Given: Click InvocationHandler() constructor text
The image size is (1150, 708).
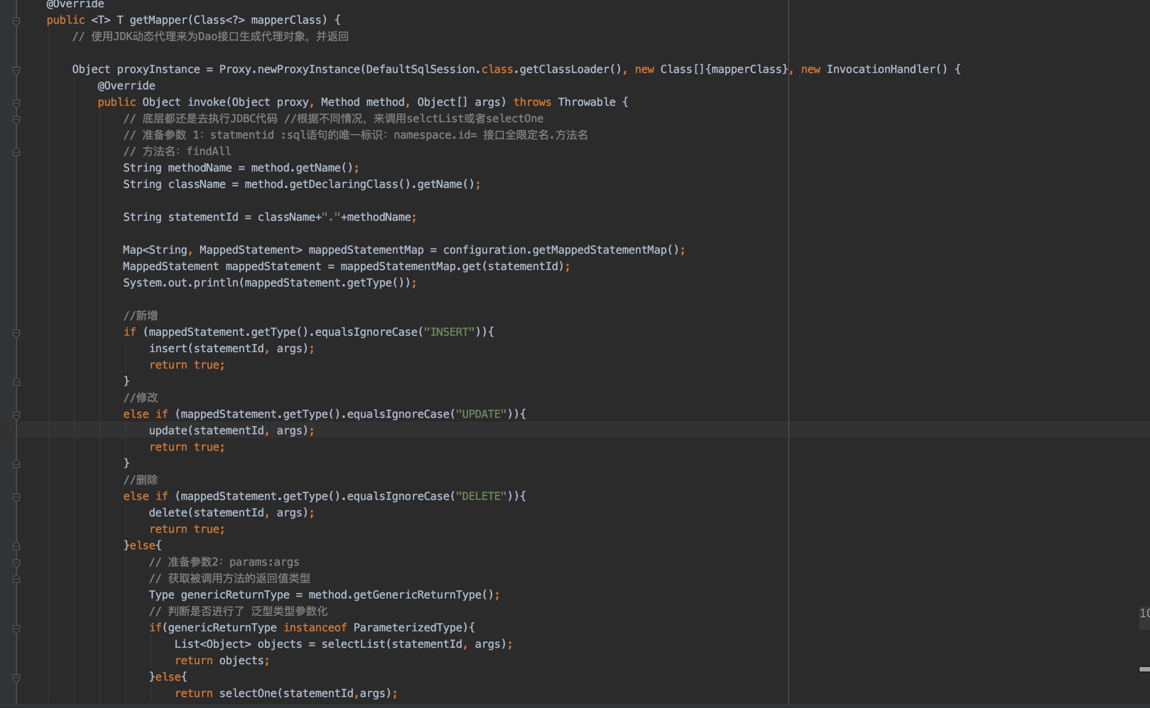Looking at the screenshot, I should pos(887,69).
